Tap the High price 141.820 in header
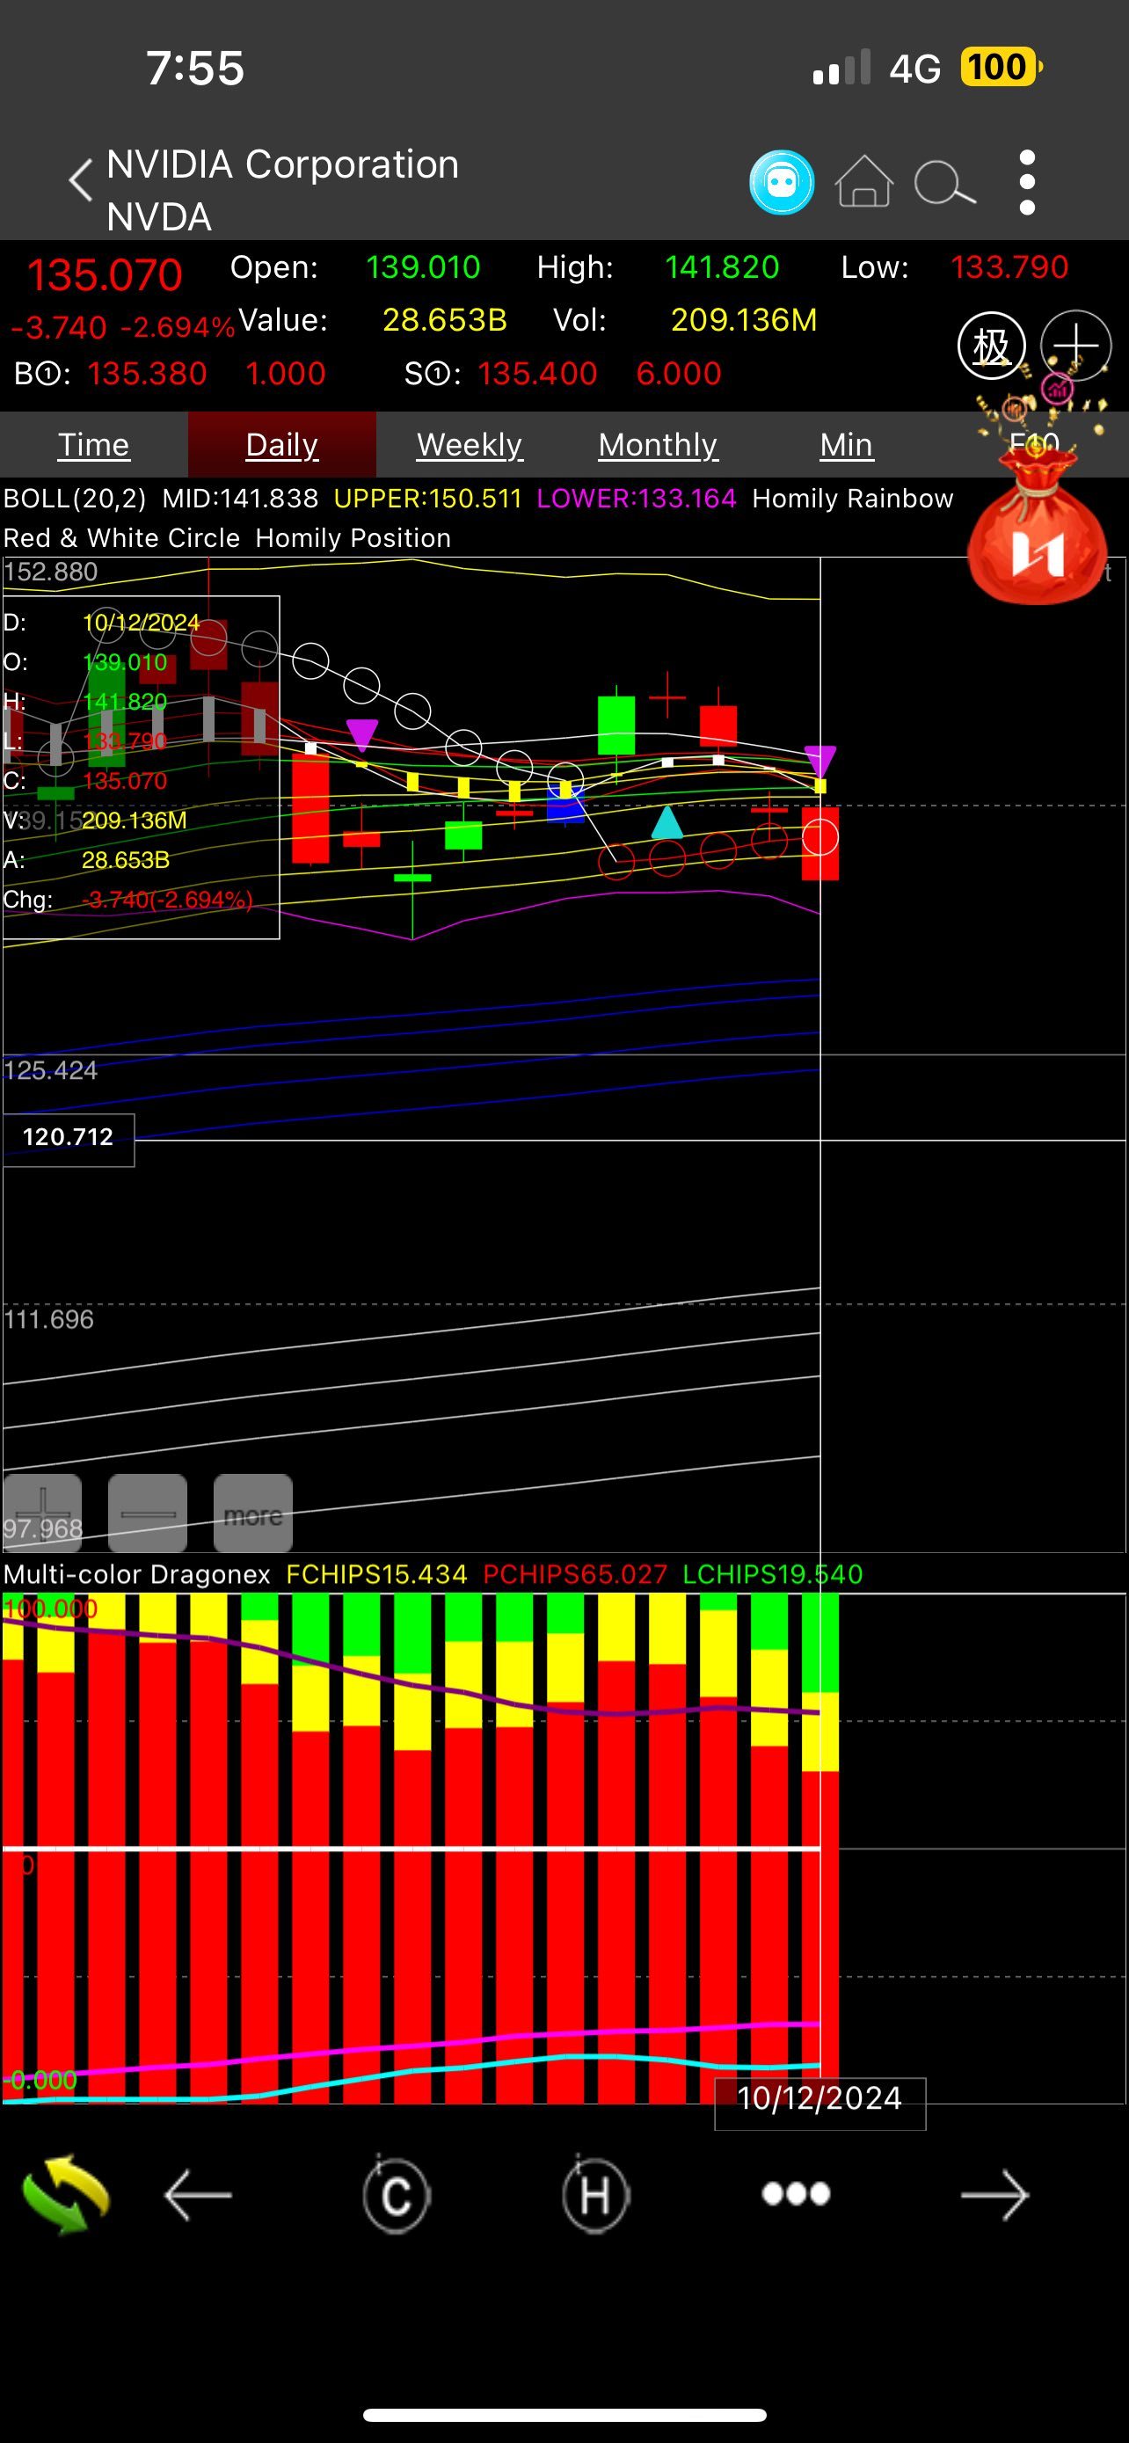The height and width of the screenshot is (2443, 1129). tap(721, 267)
